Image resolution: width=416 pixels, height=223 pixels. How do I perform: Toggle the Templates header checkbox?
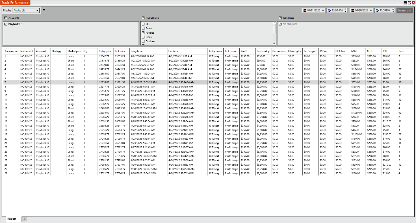pos(280,18)
